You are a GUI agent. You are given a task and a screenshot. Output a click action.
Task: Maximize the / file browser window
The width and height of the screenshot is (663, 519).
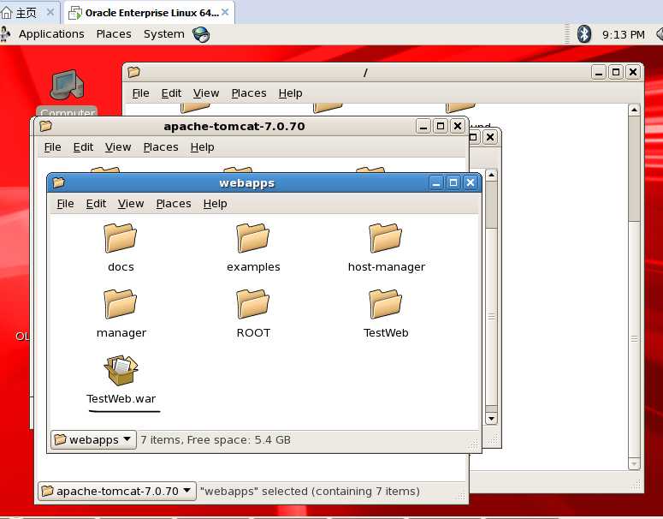click(x=616, y=73)
